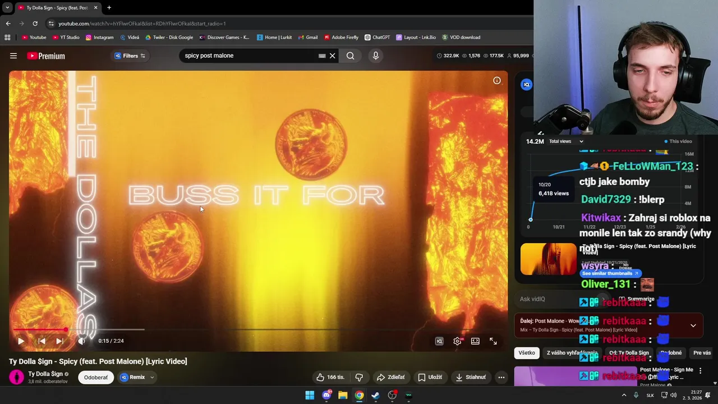Open Google Chrome from the taskbar
Viewport: 718px width, 404px height.
[x=359, y=396]
